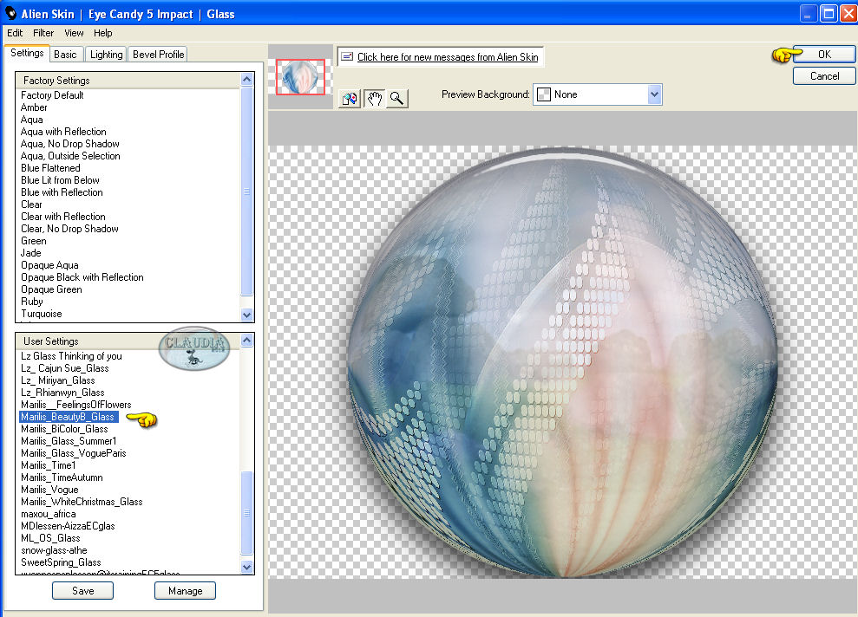Click the navigator thumbnail preview
Viewport: 858px width, 617px height.
coord(300,76)
